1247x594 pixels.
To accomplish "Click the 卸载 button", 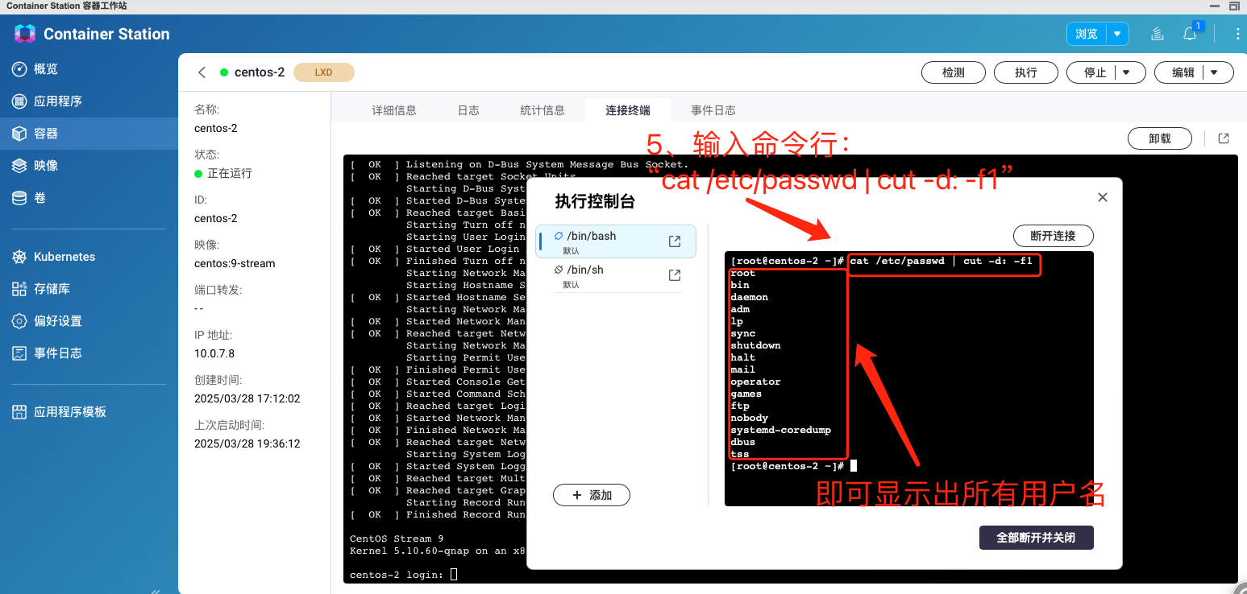I will (1160, 138).
